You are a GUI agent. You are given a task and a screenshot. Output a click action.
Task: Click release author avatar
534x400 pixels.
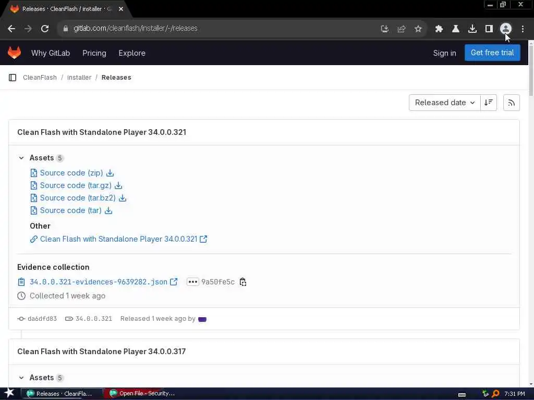click(202, 319)
